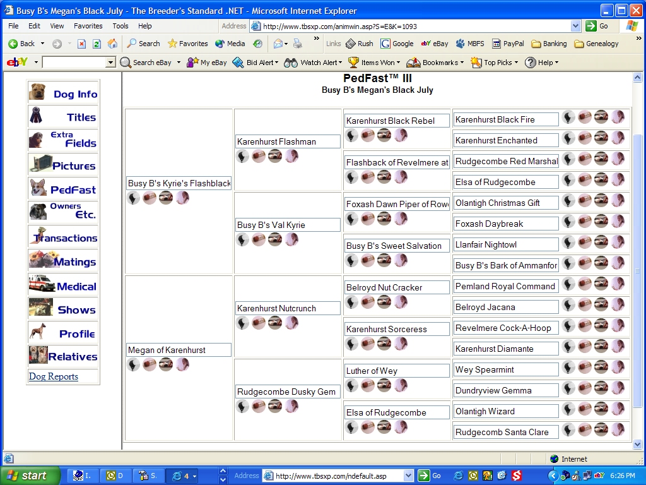This screenshot has width=646, height=485.
Task: Click the Dog Info sidebar button
Action: (63, 93)
